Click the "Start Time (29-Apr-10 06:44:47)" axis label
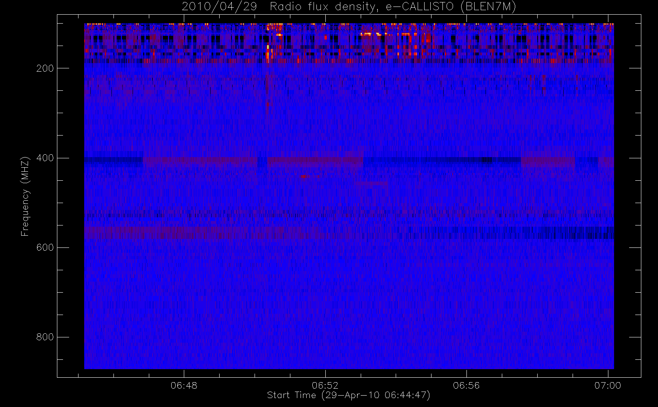The height and width of the screenshot is (407, 658). point(349,395)
